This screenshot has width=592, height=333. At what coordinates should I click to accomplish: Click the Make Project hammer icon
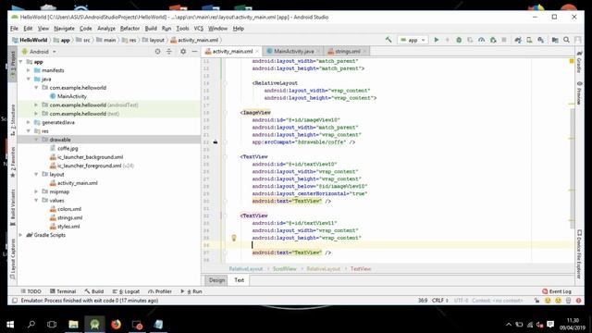[x=388, y=40]
